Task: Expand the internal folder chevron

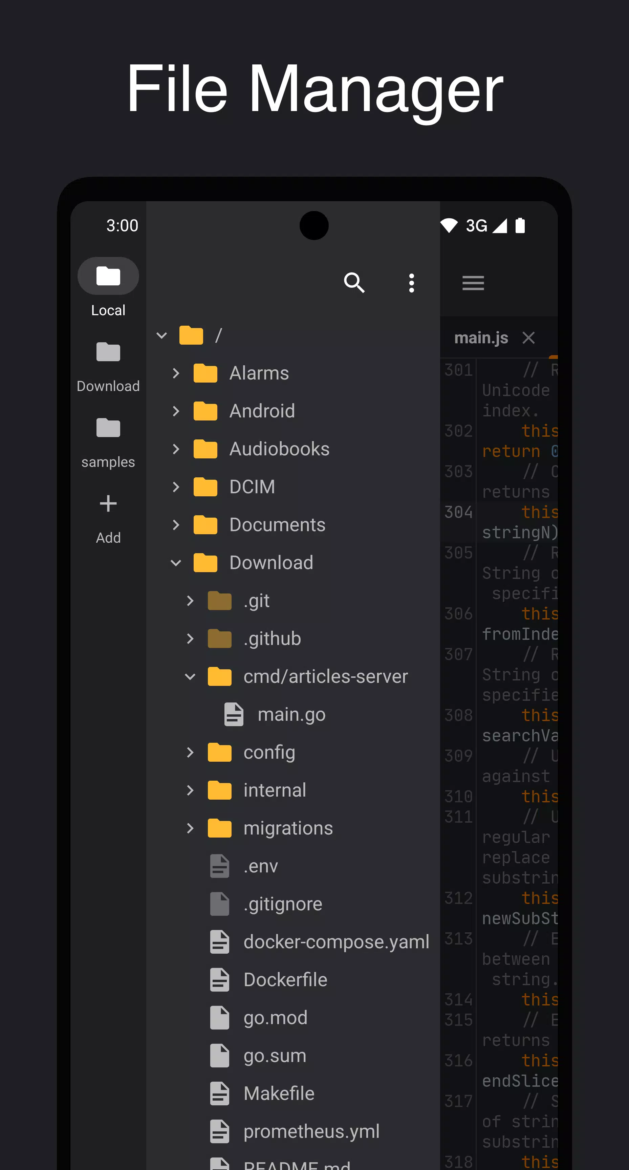Action: [190, 790]
